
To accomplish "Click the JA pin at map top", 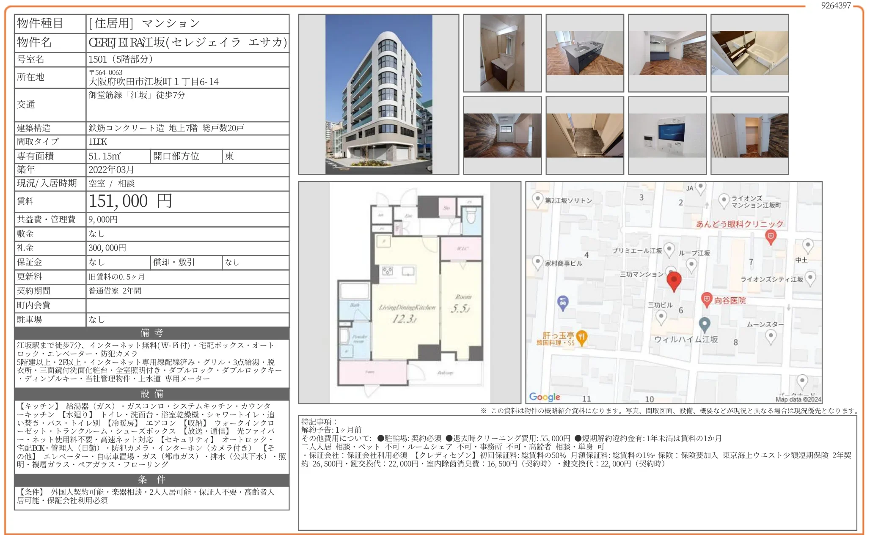I will coord(700,186).
